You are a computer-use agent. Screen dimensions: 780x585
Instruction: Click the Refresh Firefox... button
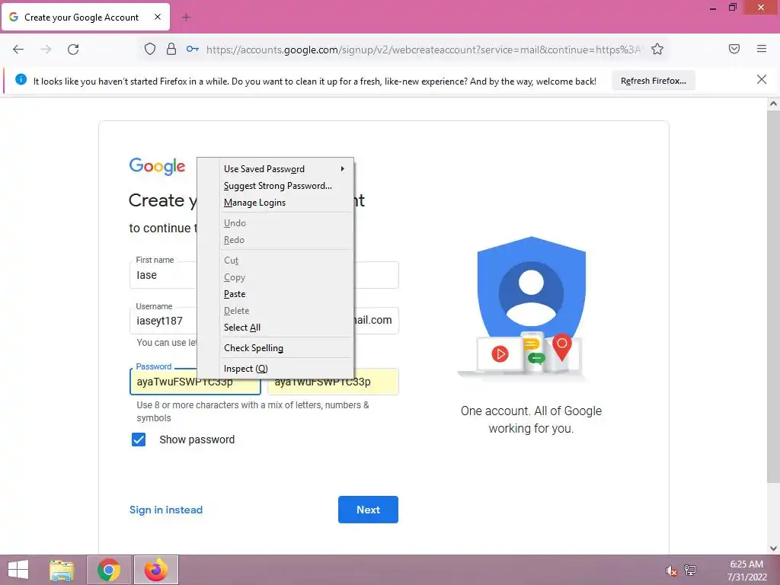(653, 81)
